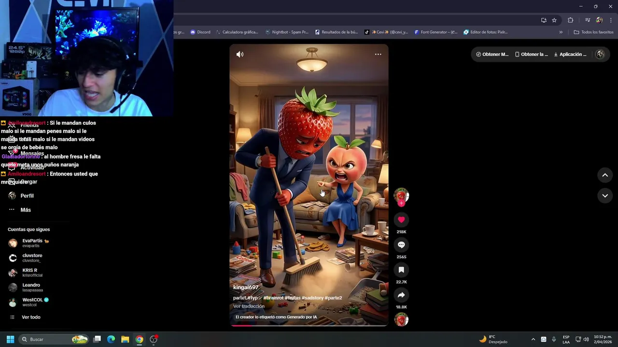The height and width of the screenshot is (347, 618).
Task: Share the video with the arrow icon
Action: tap(401, 295)
